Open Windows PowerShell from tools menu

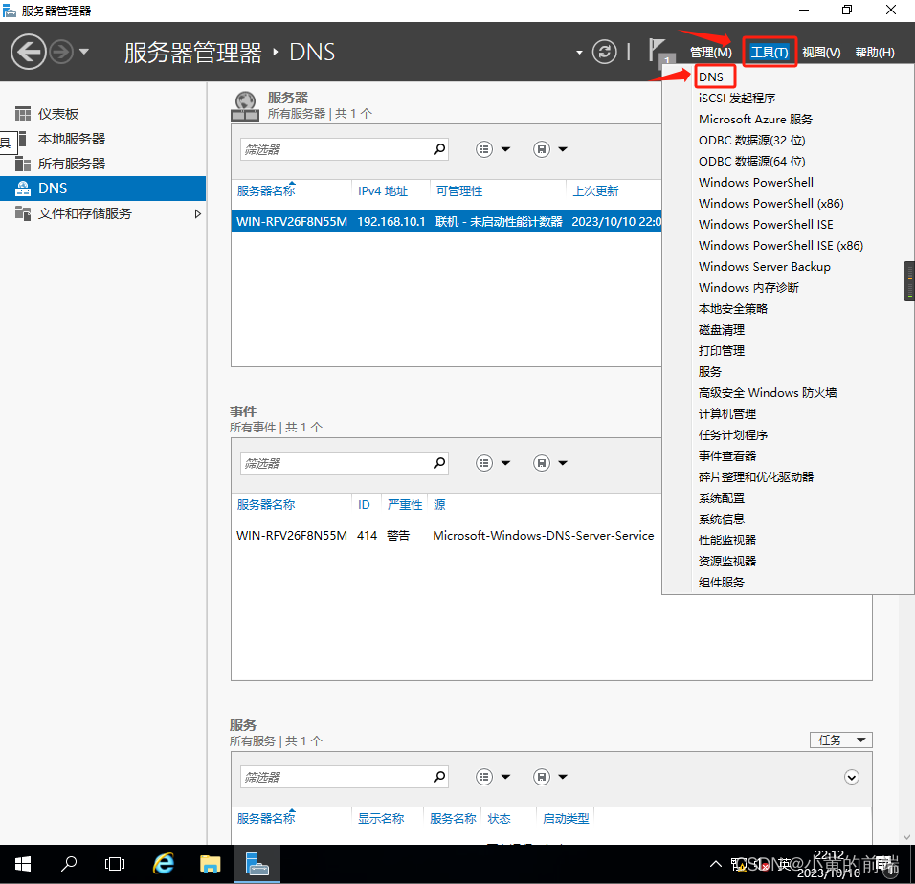(x=756, y=182)
